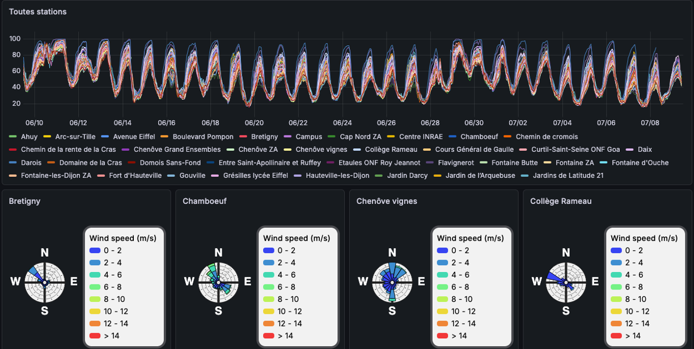
Task: Click the 12 - 14 orange swatch in Bretigny legend
Action: click(x=95, y=324)
